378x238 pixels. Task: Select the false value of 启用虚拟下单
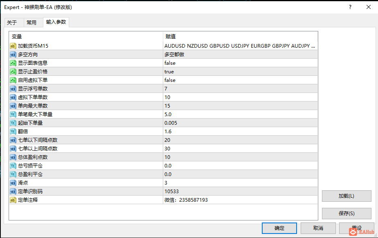click(170, 80)
